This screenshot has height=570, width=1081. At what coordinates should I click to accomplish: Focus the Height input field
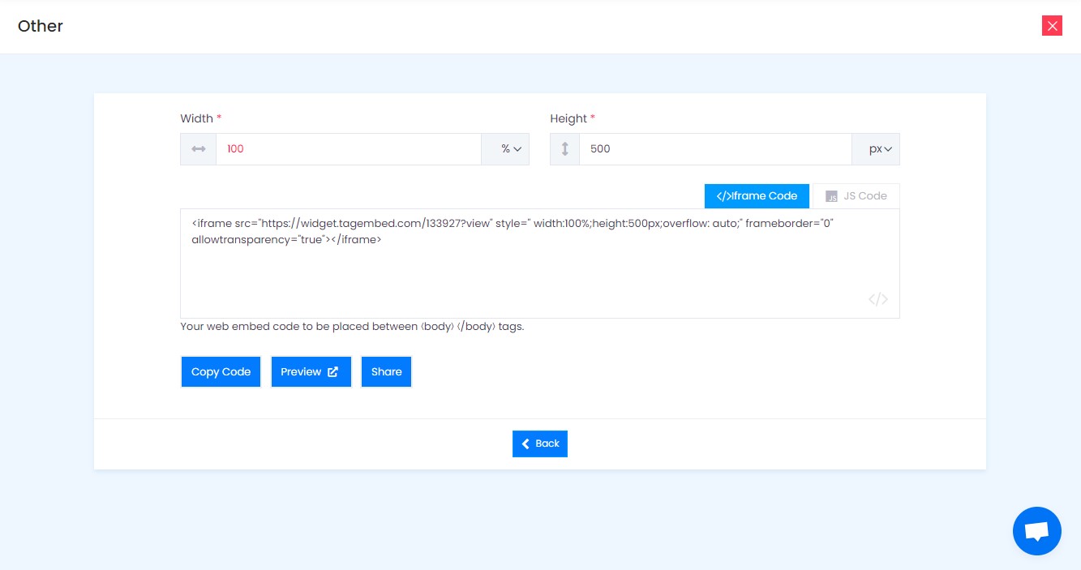pyautogui.click(x=715, y=149)
